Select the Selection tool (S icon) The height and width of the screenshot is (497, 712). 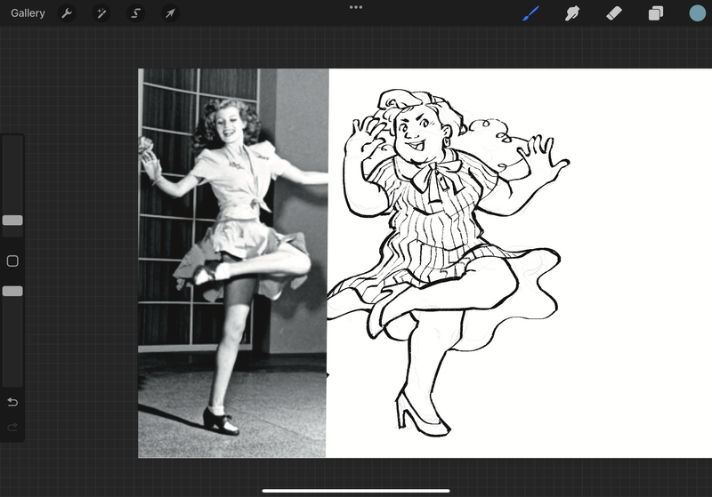(x=136, y=13)
